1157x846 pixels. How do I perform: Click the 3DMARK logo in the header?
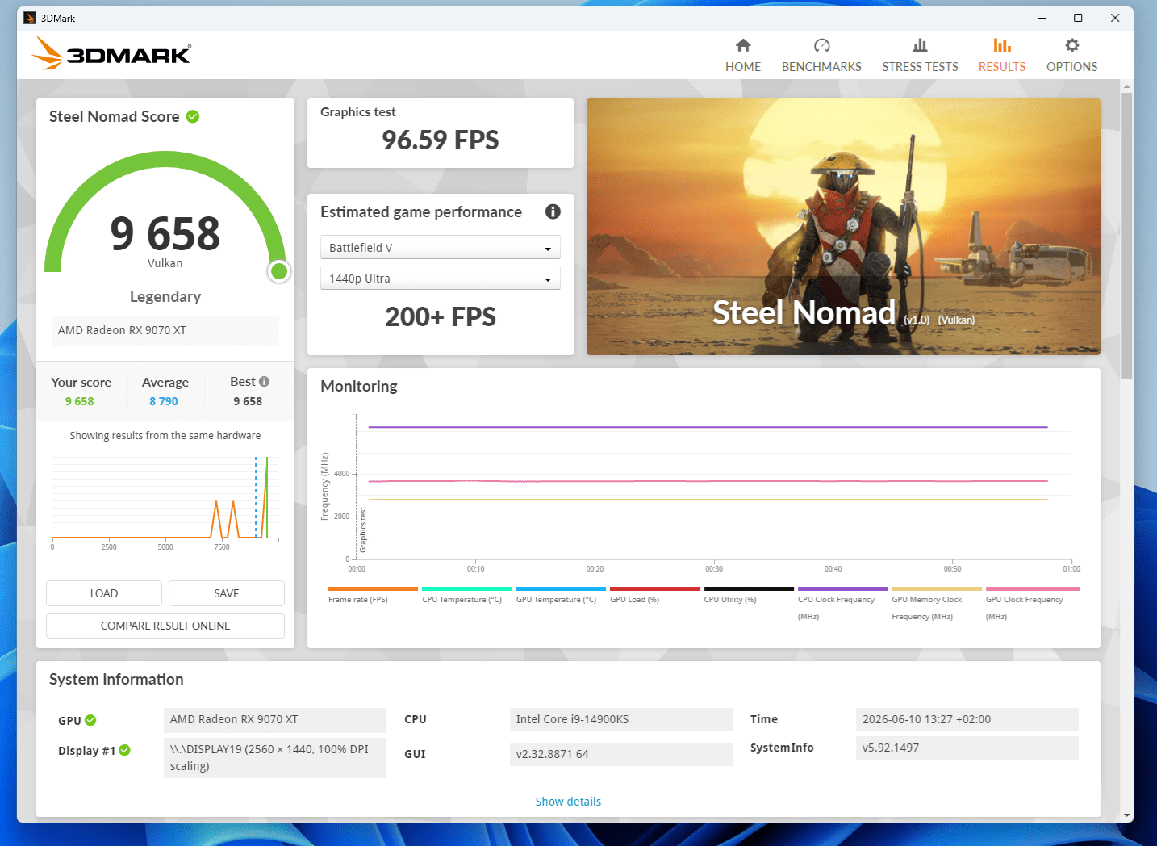pyautogui.click(x=111, y=53)
